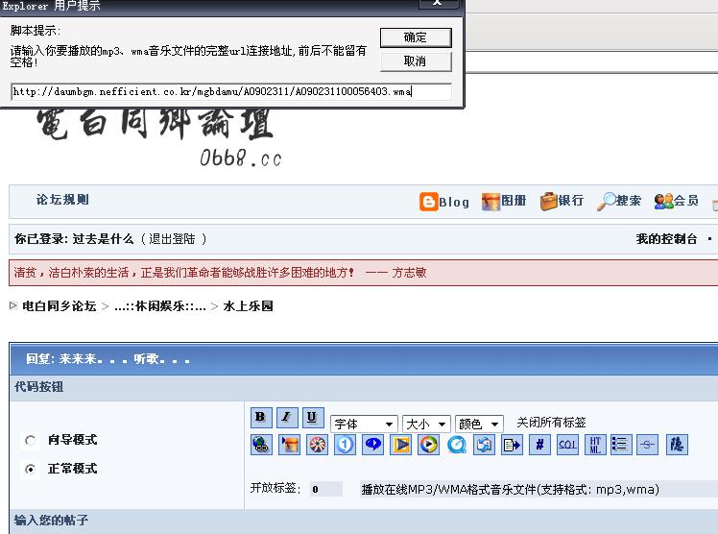Open the 搜索 search menu item

click(x=619, y=201)
